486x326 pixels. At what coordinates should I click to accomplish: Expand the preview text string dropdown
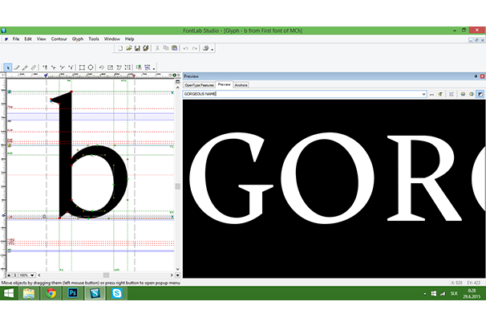tap(423, 94)
